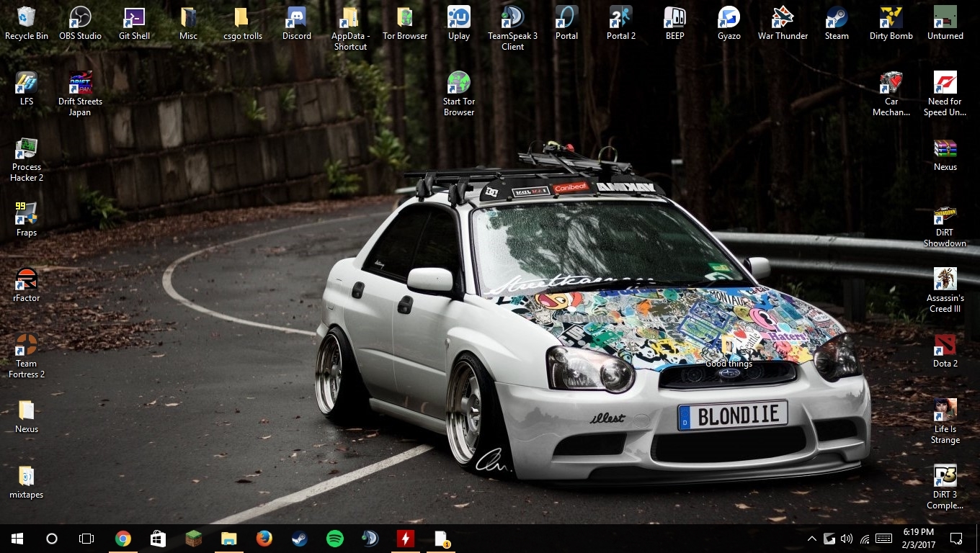The image size is (980, 553).
Task: Launch Google Chrome from the taskbar
Action: 123,539
